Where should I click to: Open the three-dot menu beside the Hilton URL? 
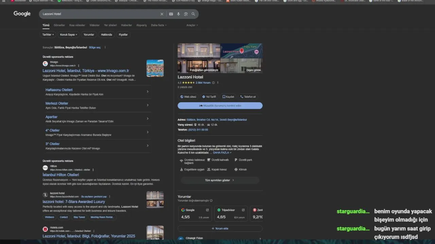[93, 169]
